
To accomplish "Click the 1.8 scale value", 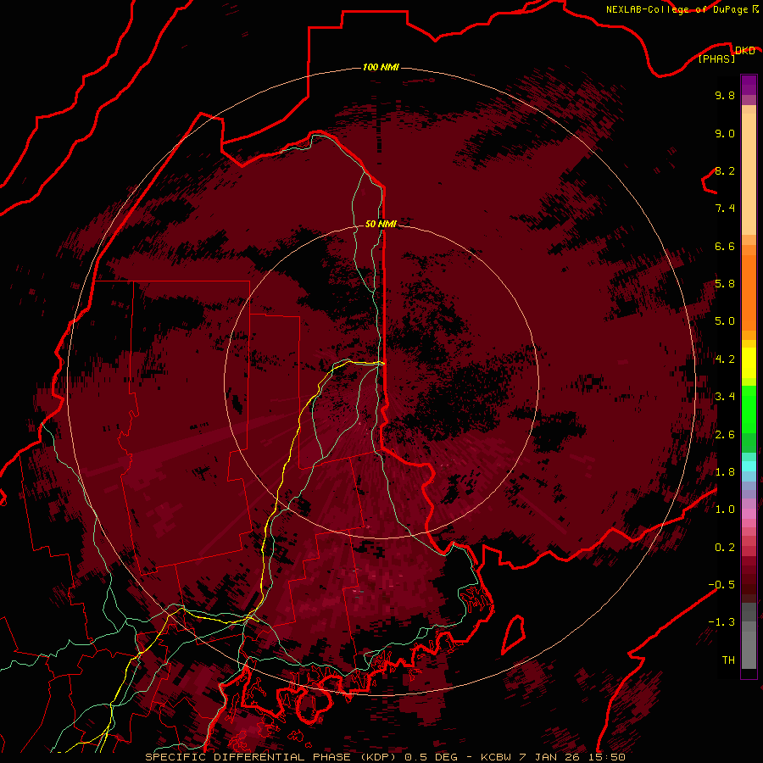I will pos(725,472).
